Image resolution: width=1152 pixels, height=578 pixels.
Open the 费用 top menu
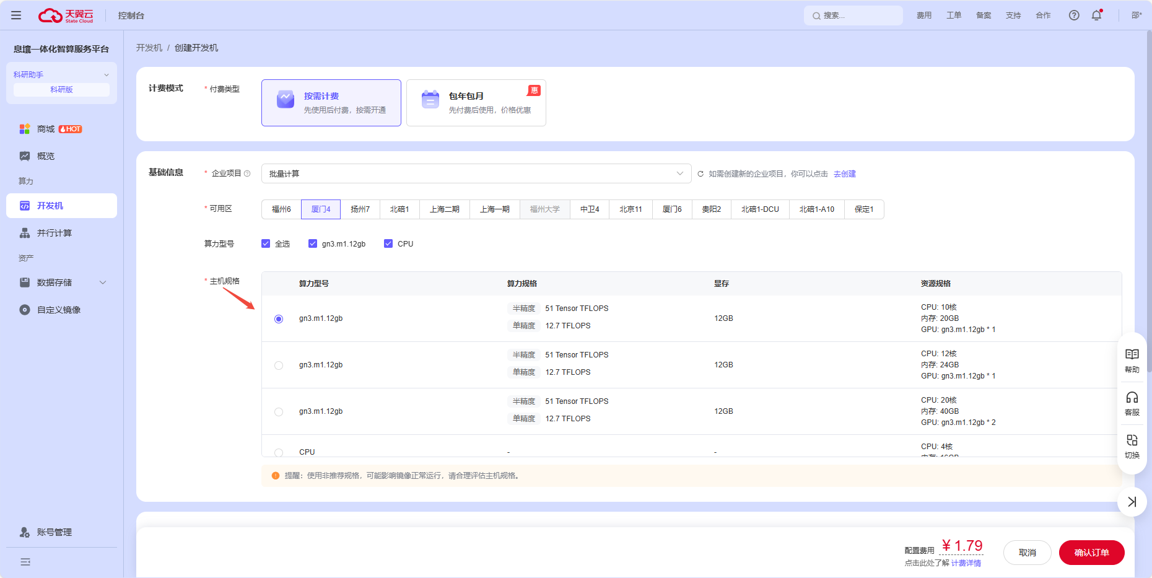924,15
